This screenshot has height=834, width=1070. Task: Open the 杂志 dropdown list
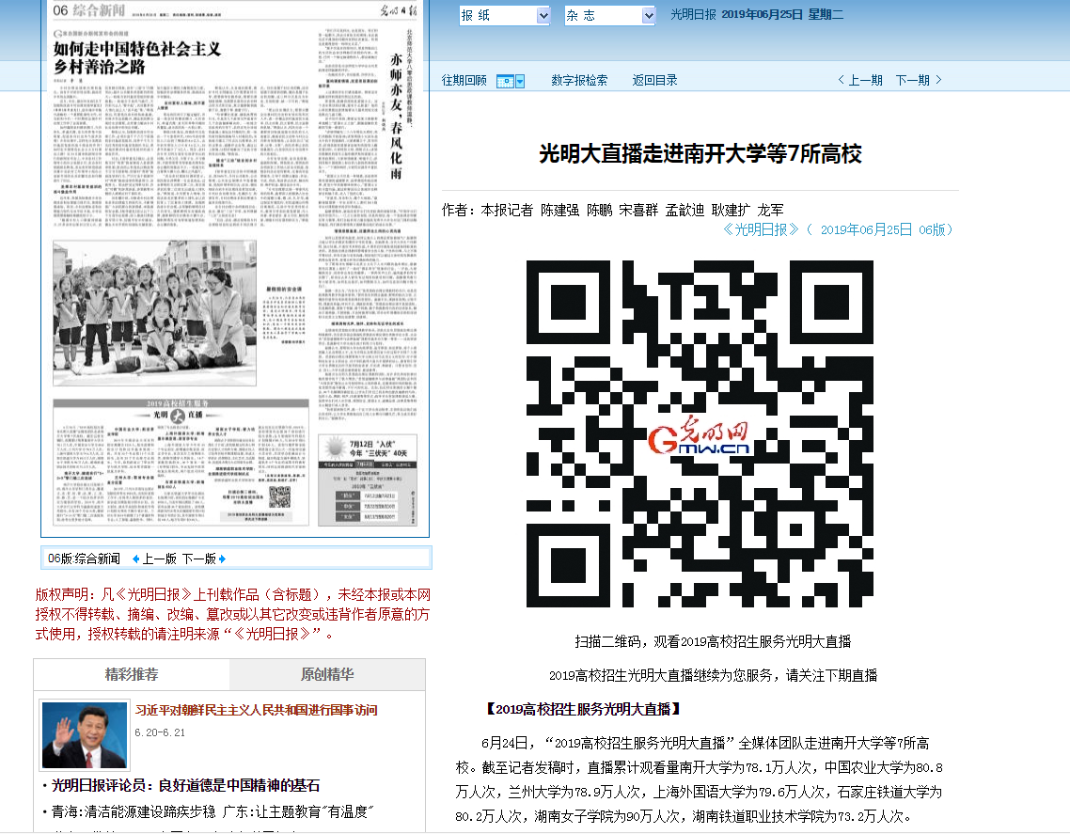pyautogui.click(x=610, y=15)
